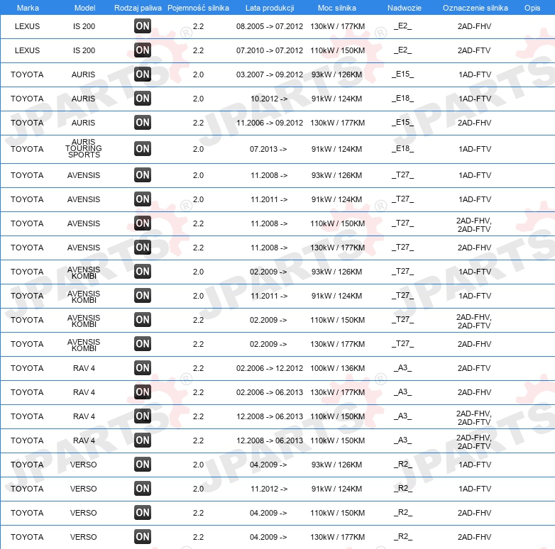Screen dimensions: 555x549
Task: Select the date cell 02.2006 -> 12.2012
Action: [270, 368]
